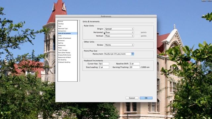Open Advanced Type preferences

pos(63,29)
